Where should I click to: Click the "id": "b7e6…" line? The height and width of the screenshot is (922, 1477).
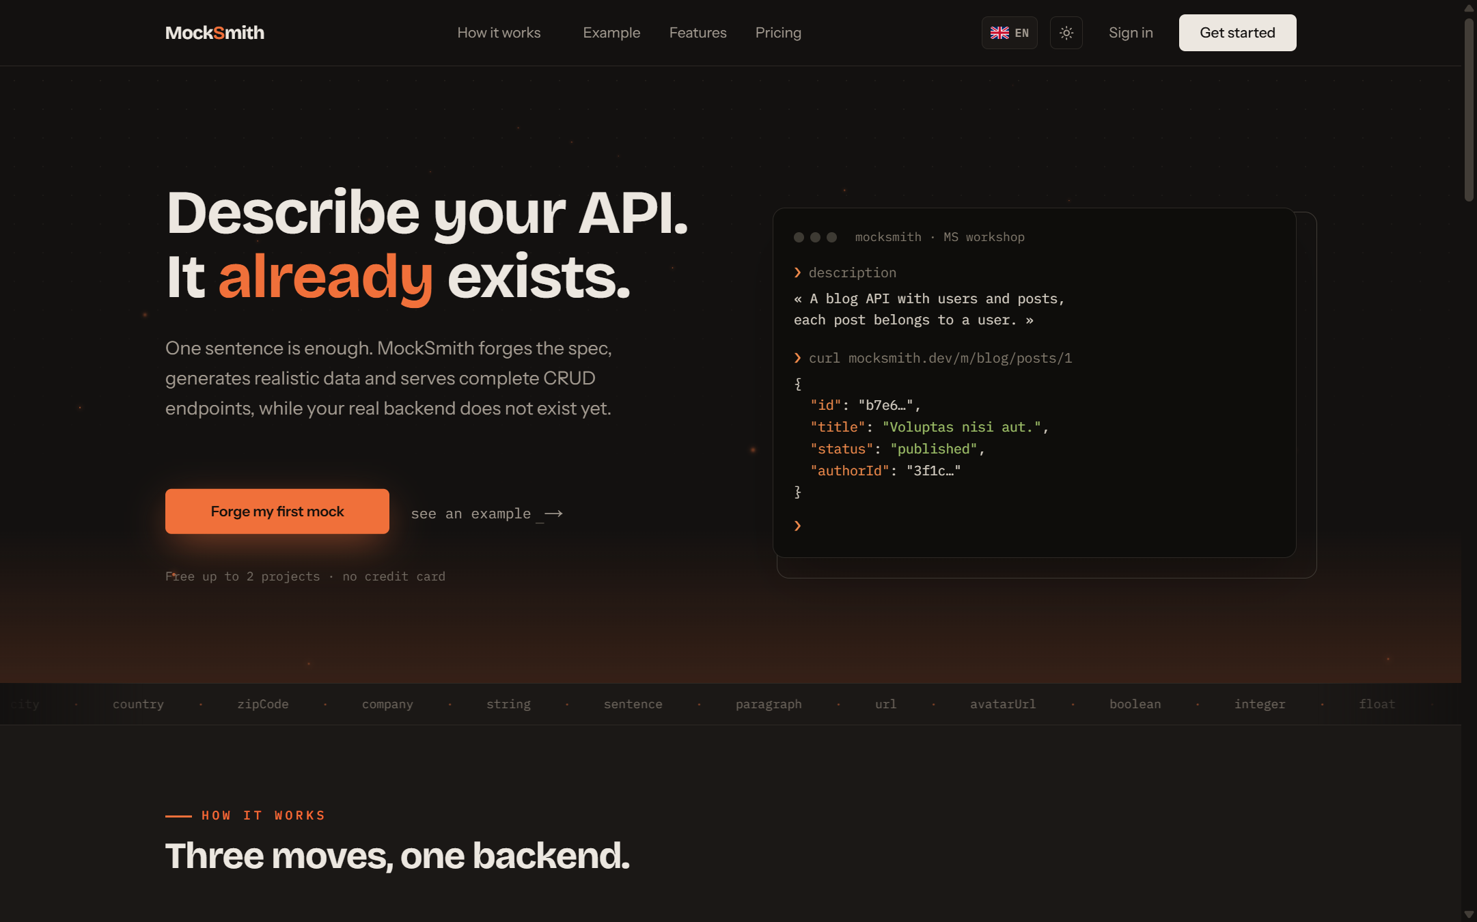(866, 405)
